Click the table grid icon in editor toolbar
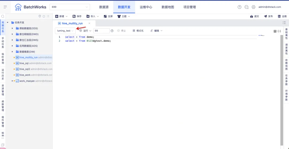 [275, 31]
